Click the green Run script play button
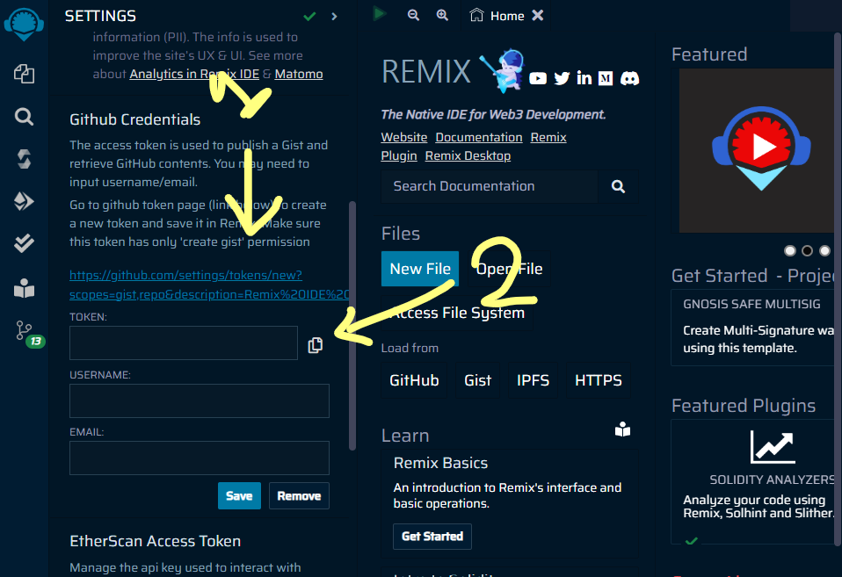Image resolution: width=842 pixels, height=577 pixels. 380,13
